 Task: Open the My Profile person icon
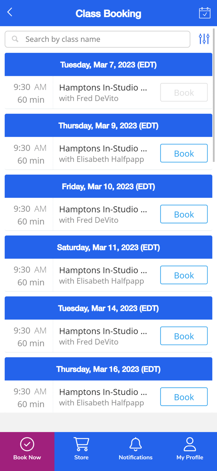pos(190,444)
